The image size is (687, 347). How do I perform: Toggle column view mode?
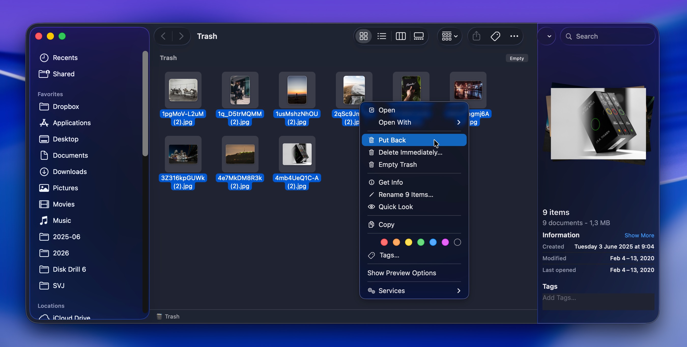coord(400,36)
